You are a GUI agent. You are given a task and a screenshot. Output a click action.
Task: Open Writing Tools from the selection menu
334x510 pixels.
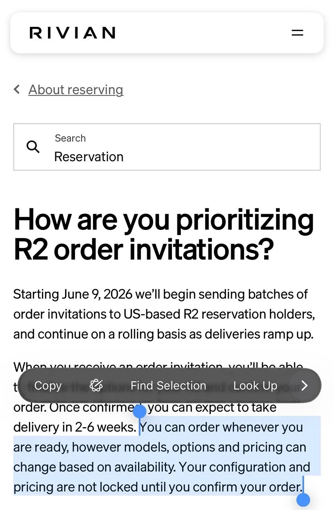point(96,386)
